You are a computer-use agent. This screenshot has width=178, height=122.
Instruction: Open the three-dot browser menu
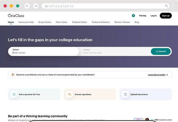tap(173, 6)
